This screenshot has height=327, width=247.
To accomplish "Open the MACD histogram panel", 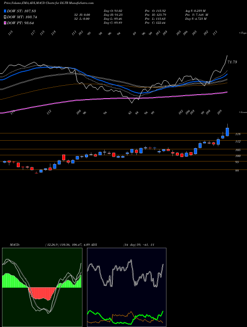I will click(x=42, y=287).
